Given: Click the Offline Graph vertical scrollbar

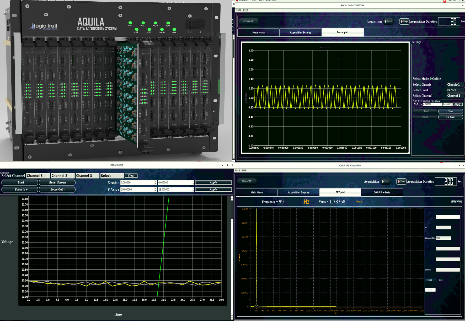Looking at the screenshot, I should [x=232, y=258].
